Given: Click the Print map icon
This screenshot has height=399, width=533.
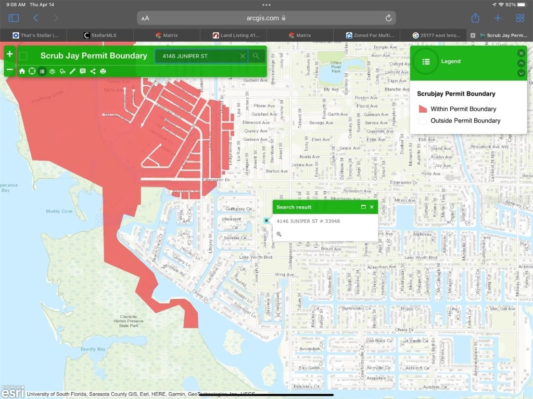Looking at the screenshot, I should [x=103, y=71].
